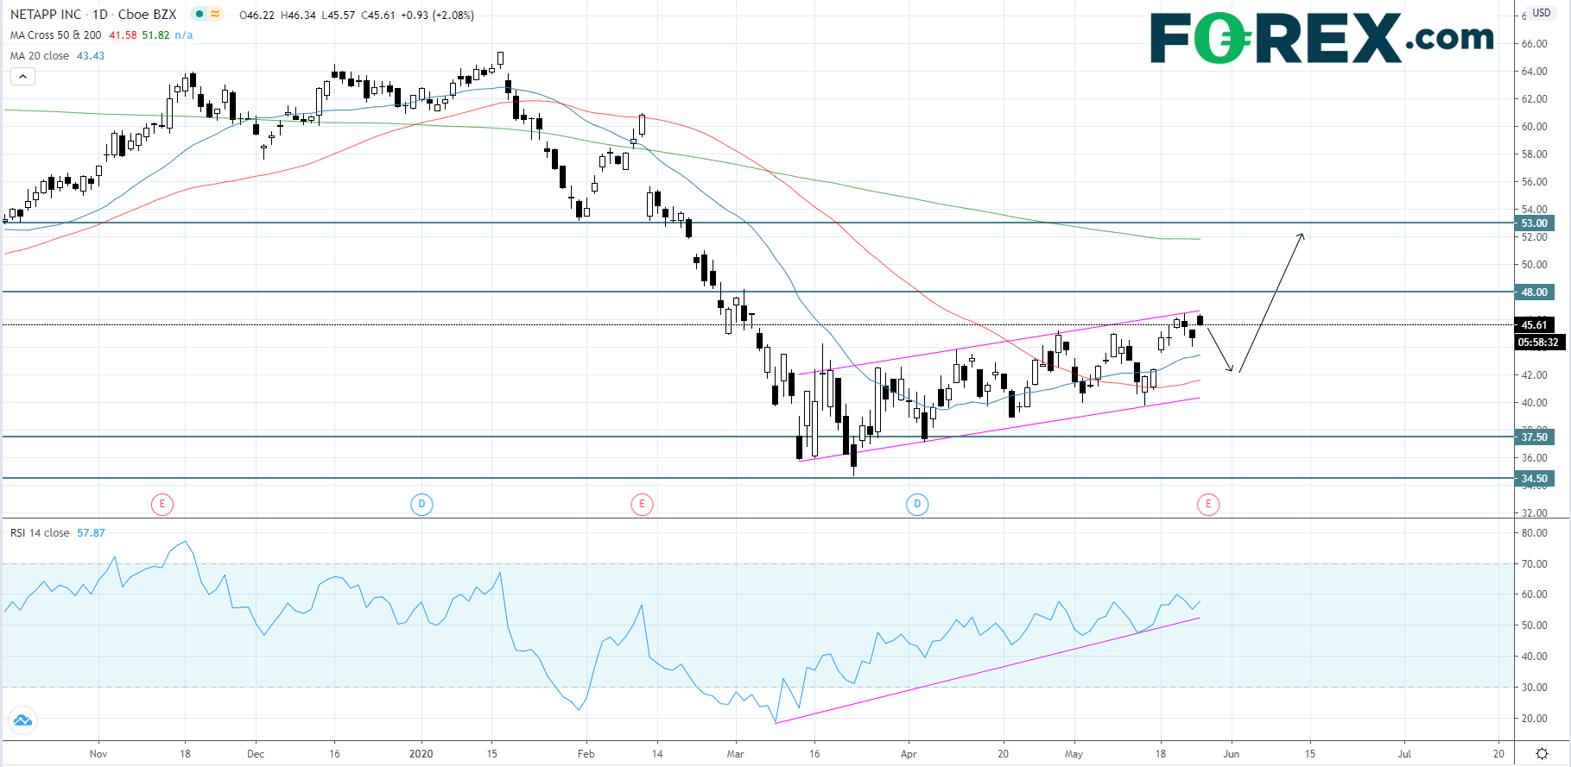Image resolution: width=1571 pixels, height=767 pixels.
Task: Click the earnings E marker above November
Action: (162, 504)
